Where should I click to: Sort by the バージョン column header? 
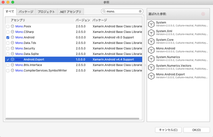point(83,20)
